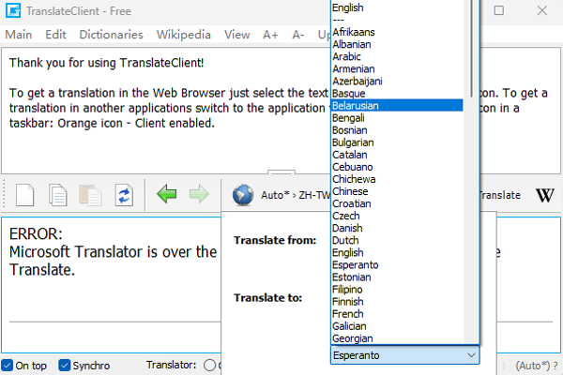Image resolution: width=563 pixels, height=375 pixels.
Task: Select Catalan from the language list
Action: [x=397, y=155]
